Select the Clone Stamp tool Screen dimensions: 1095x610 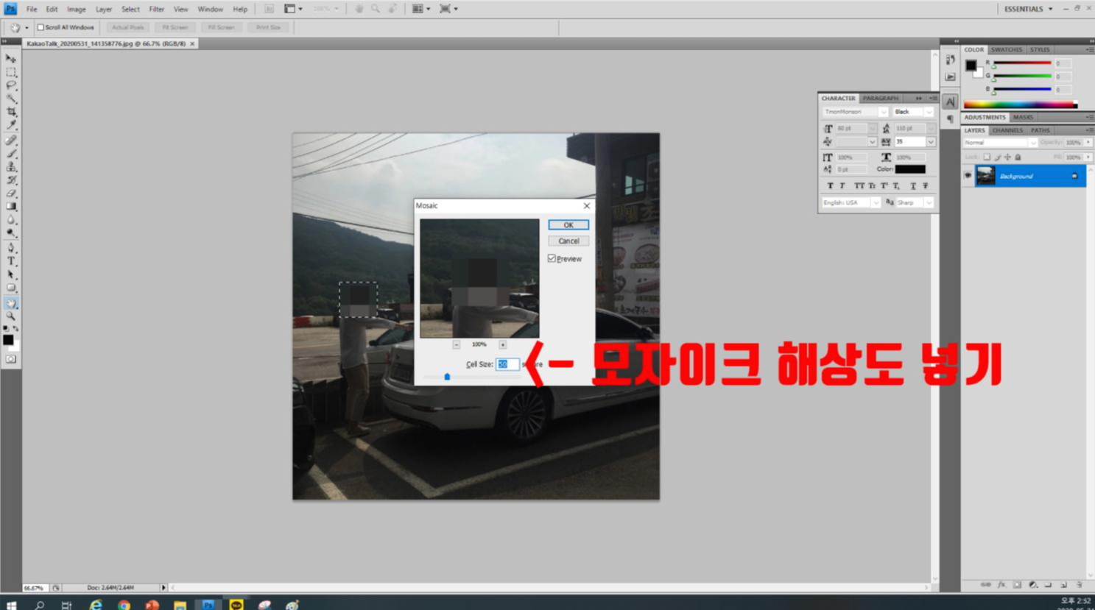tap(11, 167)
